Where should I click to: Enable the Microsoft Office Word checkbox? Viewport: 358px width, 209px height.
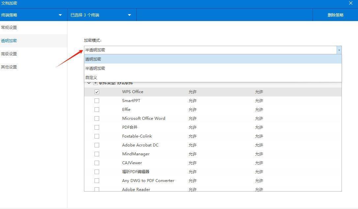97,118
